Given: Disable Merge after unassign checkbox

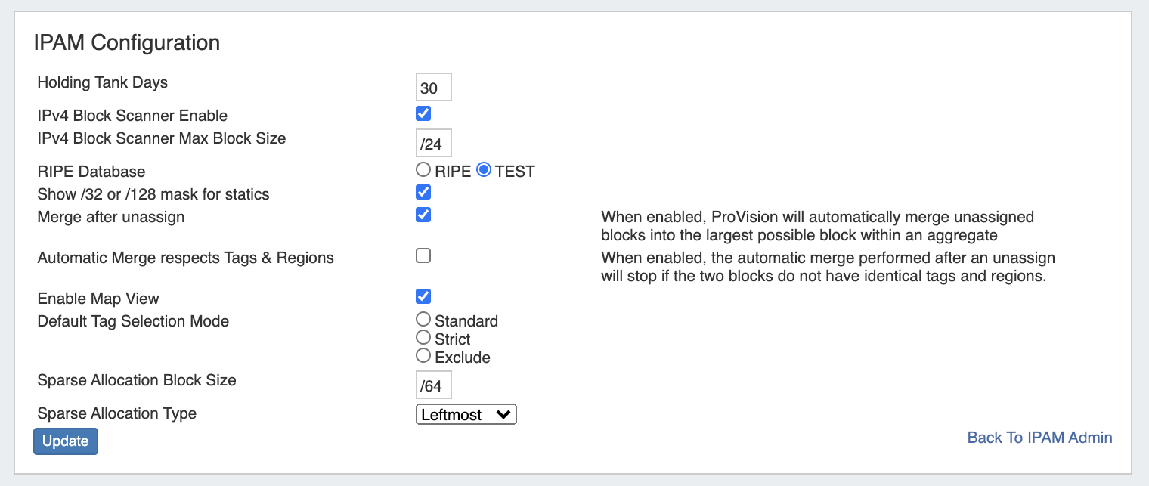Looking at the screenshot, I should coord(423,215).
